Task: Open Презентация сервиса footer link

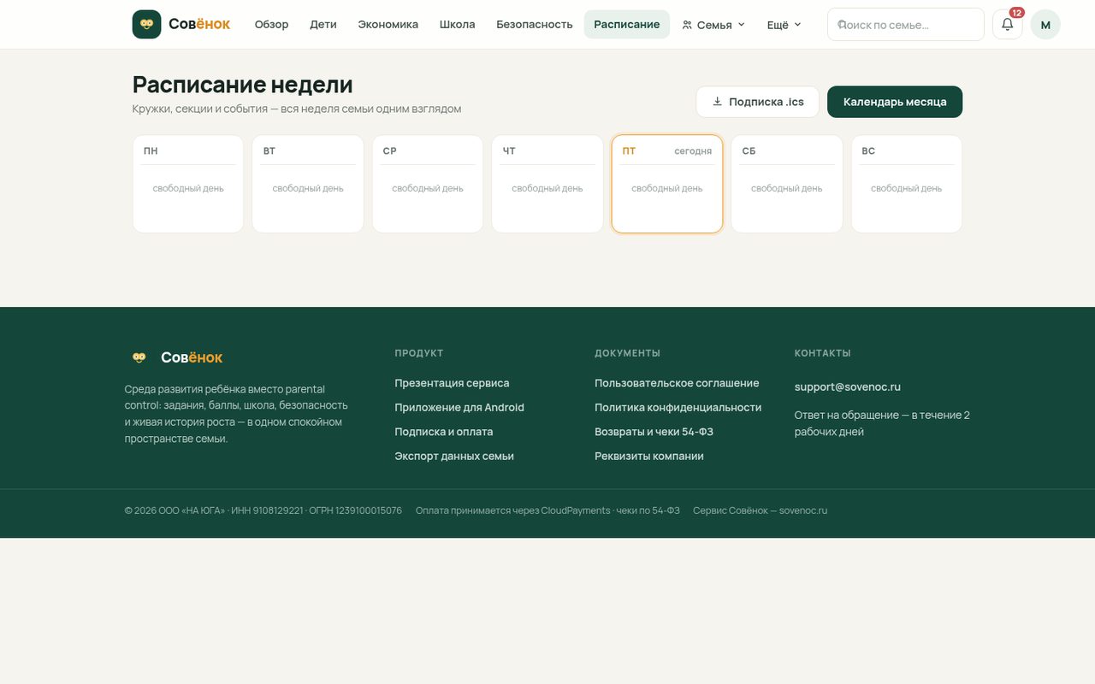Action: 452,383
